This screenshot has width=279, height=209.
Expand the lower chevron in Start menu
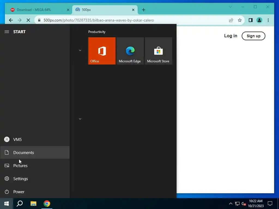(80, 119)
